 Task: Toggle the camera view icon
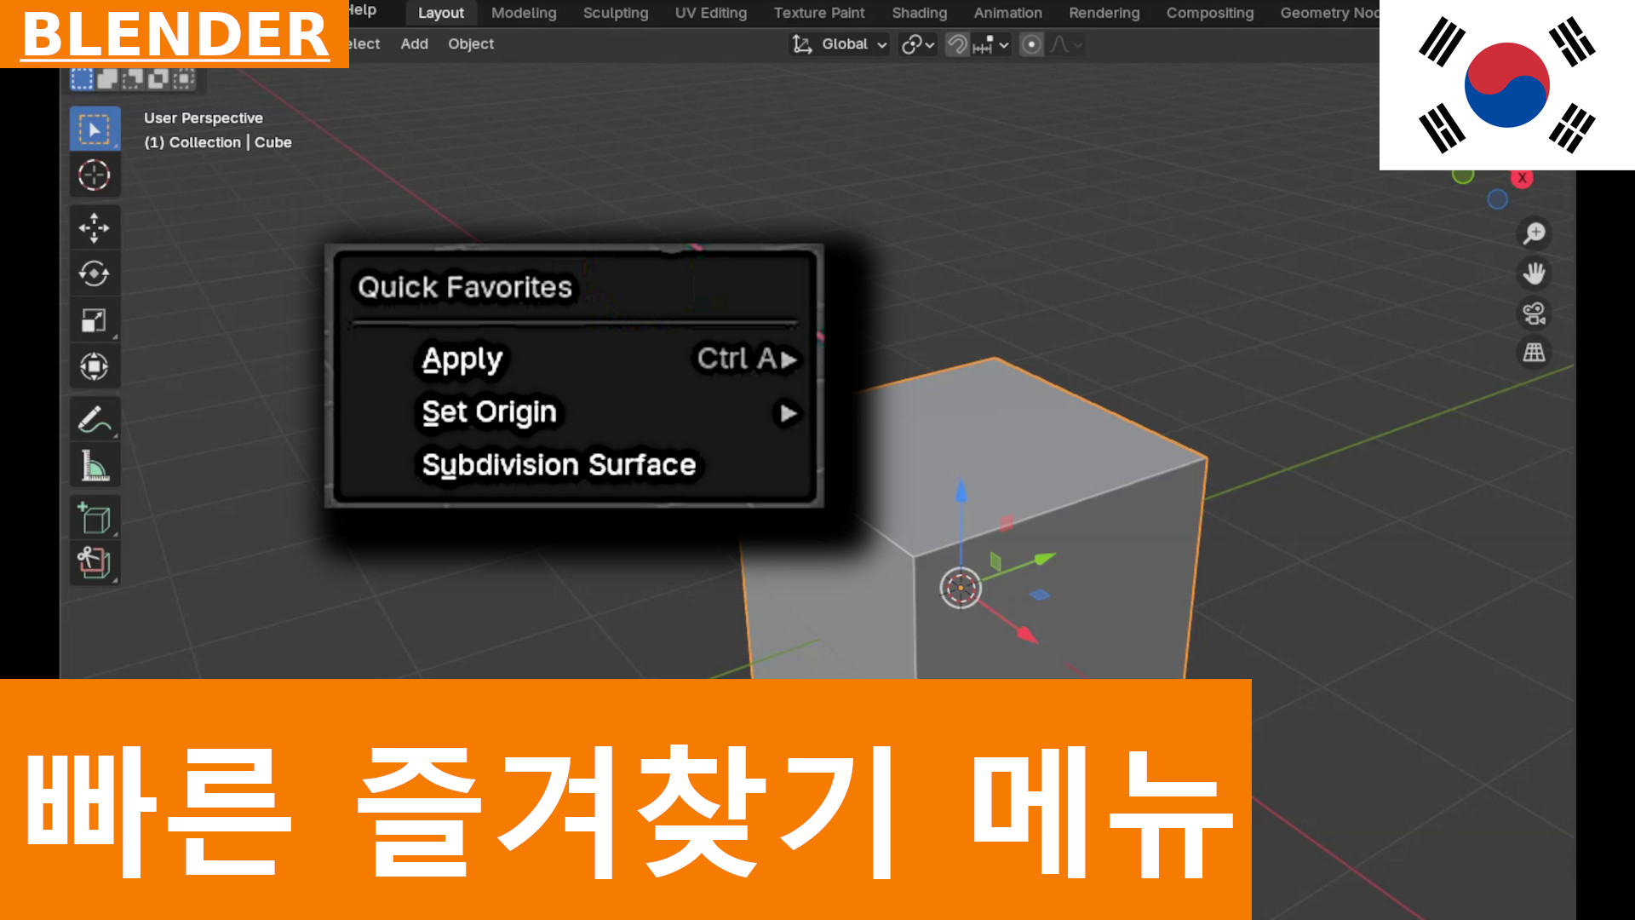coord(1534,313)
